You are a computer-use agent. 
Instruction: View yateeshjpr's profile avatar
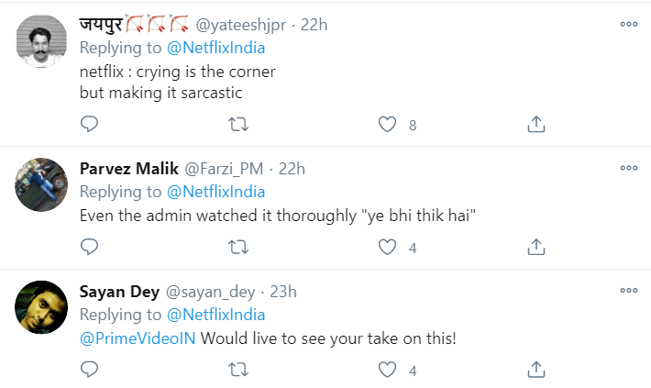pyautogui.click(x=42, y=42)
